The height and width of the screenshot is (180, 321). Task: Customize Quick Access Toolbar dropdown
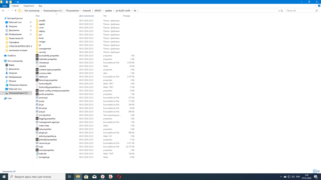(14, 2)
